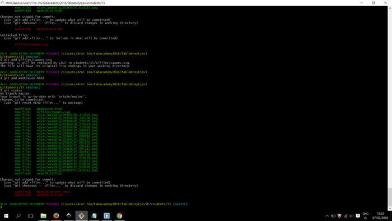Click the Git Bash icon in title bar
The height and width of the screenshot is (221, 392).
coord(2,3)
